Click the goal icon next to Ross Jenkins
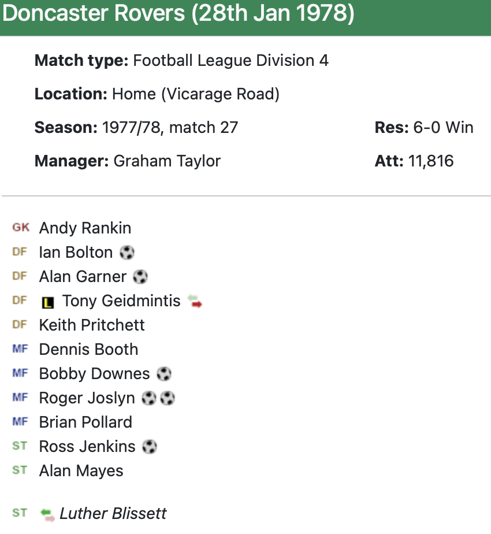The width and height of the screenshot is (491, 534). pos(150,447)
